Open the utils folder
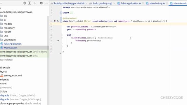This screenshot has height=105, width=187. coord(6,36)
